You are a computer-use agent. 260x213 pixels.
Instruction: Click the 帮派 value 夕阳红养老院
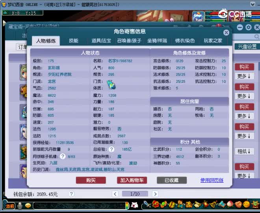click(60, 74)
